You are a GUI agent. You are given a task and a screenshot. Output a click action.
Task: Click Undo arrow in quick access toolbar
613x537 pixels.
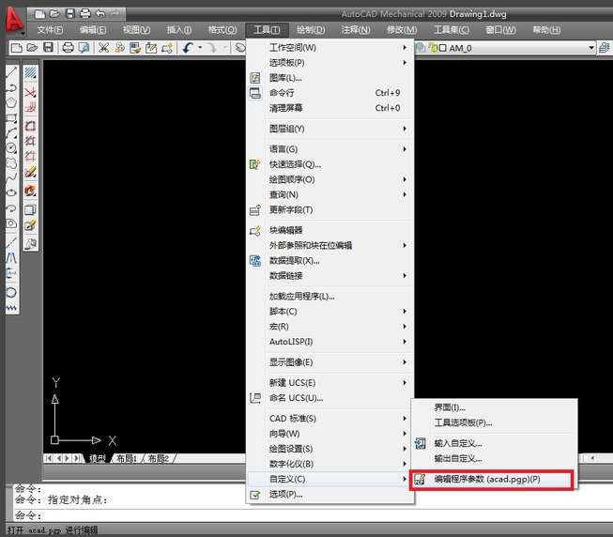pos(100,14)
